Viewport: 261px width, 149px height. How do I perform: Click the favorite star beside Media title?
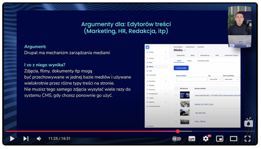pos(185,50)
